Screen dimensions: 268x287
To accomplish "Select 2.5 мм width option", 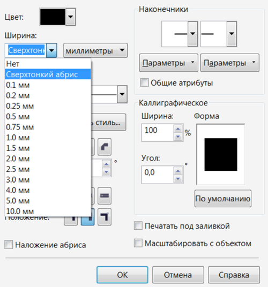I will pyautogui.click(x=48, y=169).
